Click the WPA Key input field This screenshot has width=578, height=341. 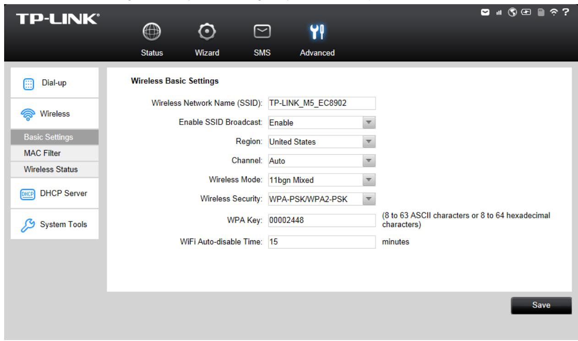pos(322,221)
